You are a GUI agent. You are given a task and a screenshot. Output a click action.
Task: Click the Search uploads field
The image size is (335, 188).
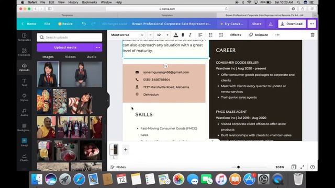70,37
